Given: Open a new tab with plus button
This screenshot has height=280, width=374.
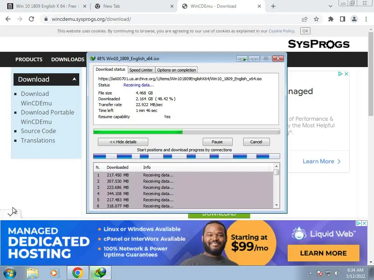Looking at the screenshot, I should pos(273,6).
